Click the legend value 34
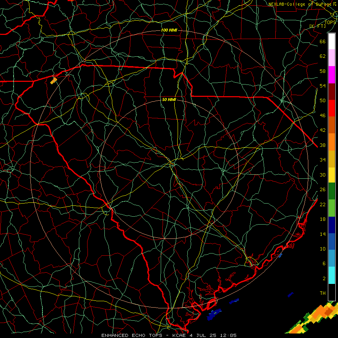The width and height of the screenshot is (338, 338). 323,160
